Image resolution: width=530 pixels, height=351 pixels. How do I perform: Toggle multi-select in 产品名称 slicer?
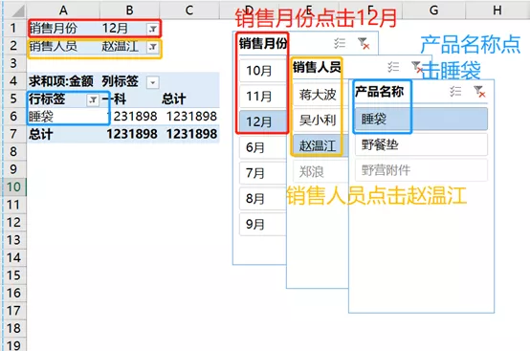click(455, 91)
